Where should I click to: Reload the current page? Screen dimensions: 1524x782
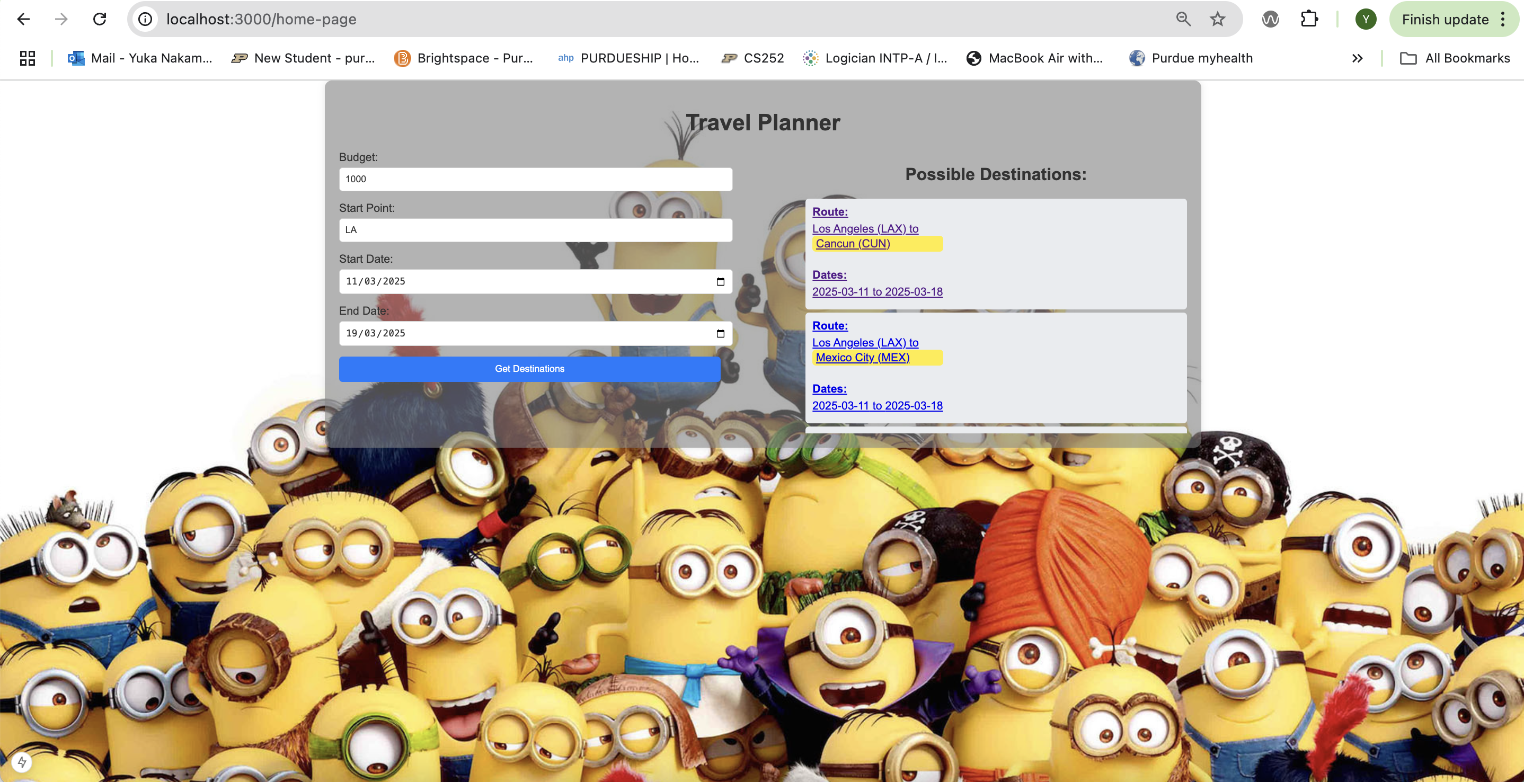tap(100, 20)
